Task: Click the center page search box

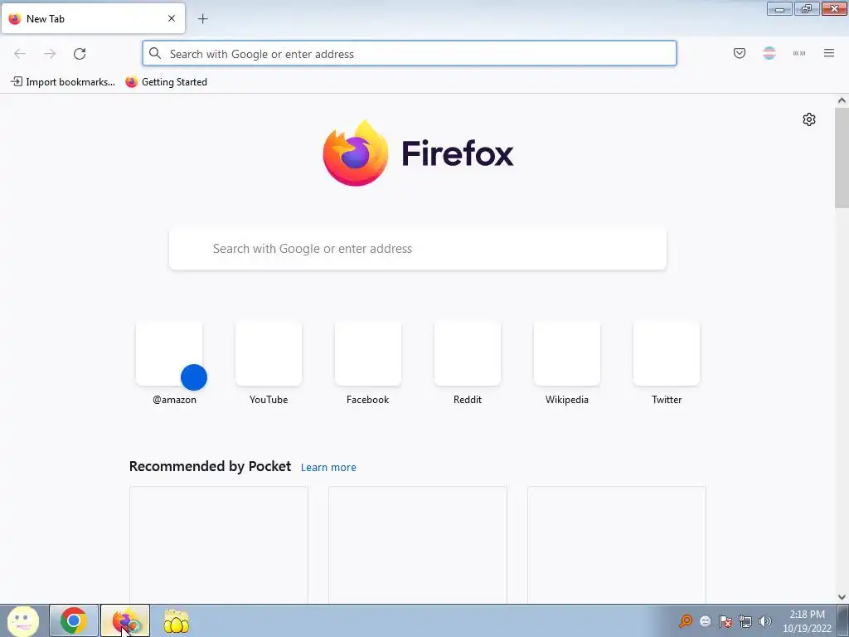Action: 418,249
